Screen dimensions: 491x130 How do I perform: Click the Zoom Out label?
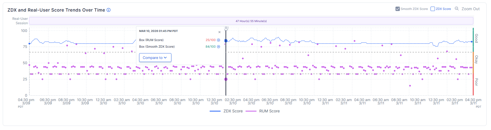[x=471, y=9]
